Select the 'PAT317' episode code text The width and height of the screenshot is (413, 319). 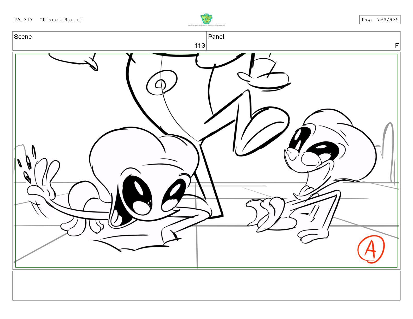click(23, 20)
